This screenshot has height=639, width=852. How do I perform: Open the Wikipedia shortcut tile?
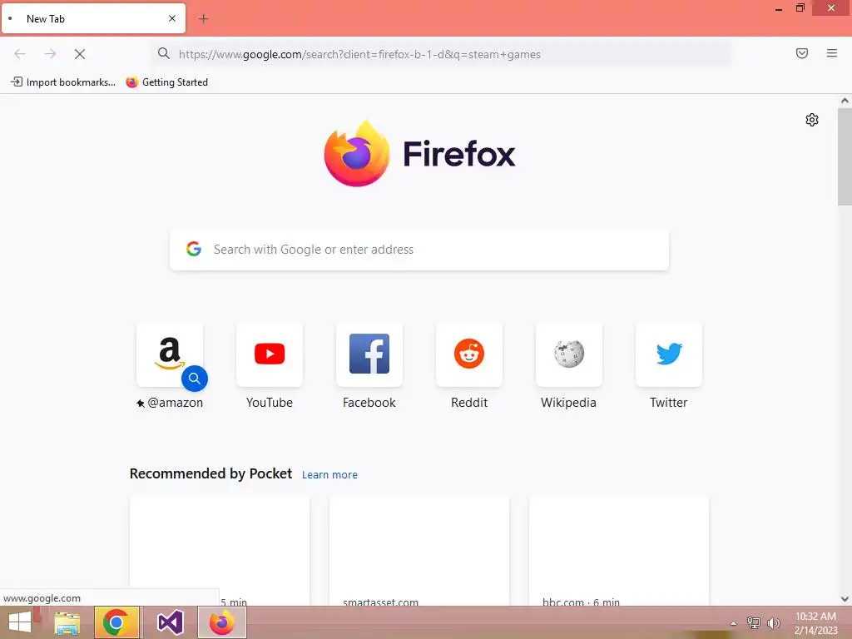coord(569,354)
